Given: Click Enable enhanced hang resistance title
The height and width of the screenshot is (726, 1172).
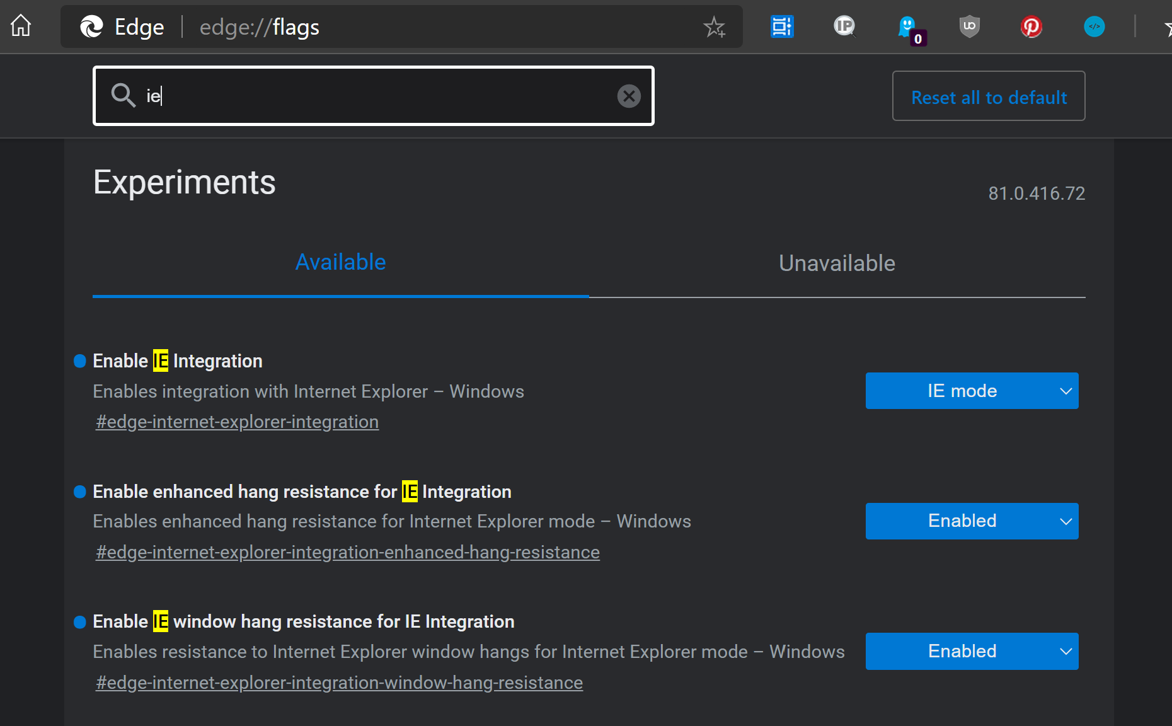Looking at the screenshot, I should (x=302, y=492).
